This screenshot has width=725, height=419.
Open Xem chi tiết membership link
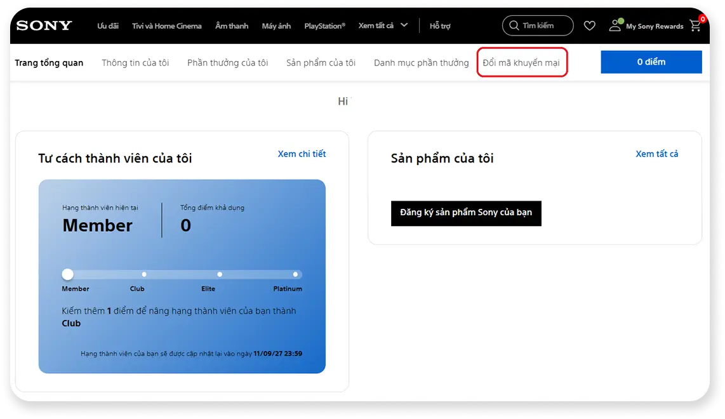tap(302, 154)
